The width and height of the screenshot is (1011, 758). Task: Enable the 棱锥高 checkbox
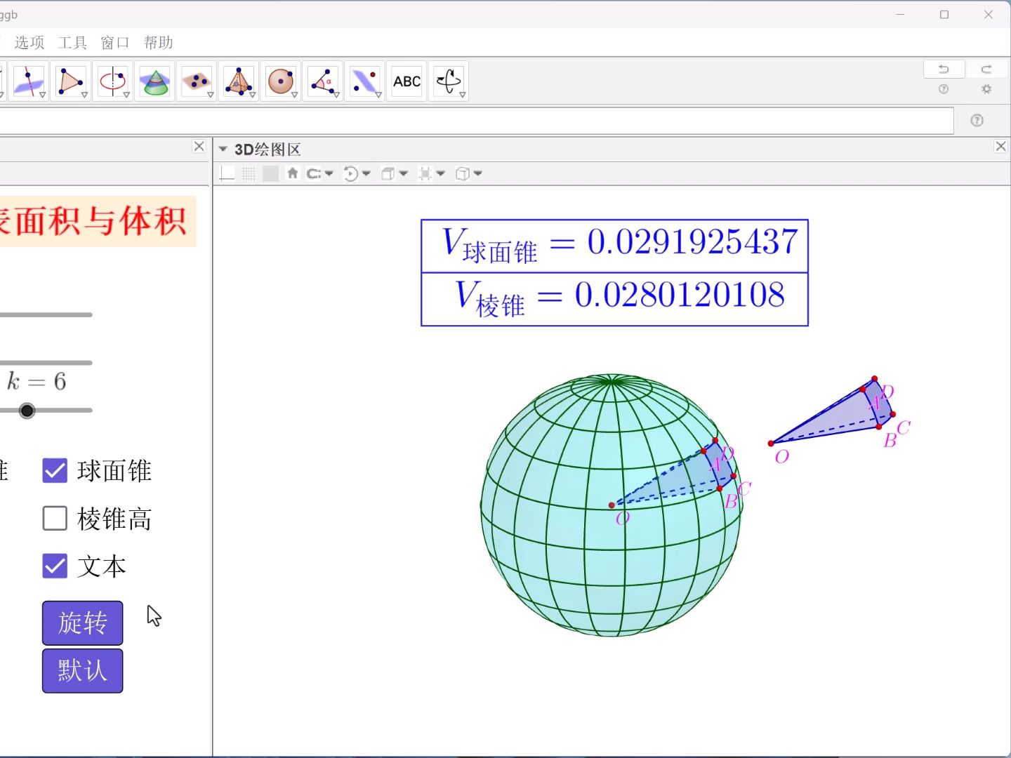coord(54,519)
